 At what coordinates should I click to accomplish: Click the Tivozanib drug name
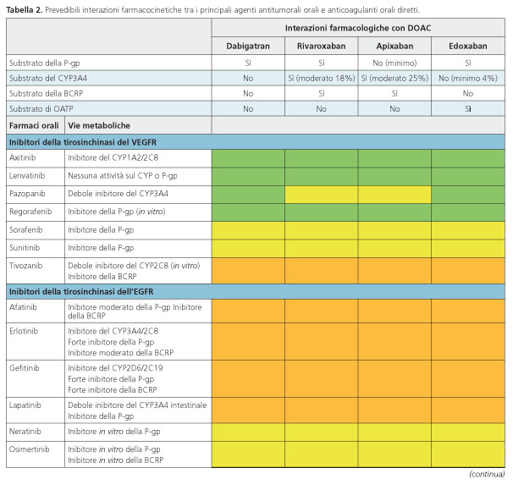[x=26, y=266]
